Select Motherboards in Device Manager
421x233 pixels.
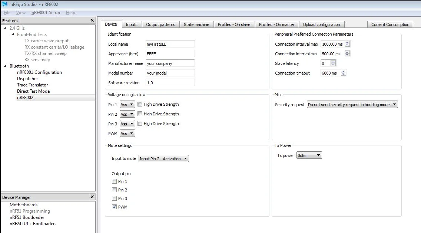click(x=24, y=205)
